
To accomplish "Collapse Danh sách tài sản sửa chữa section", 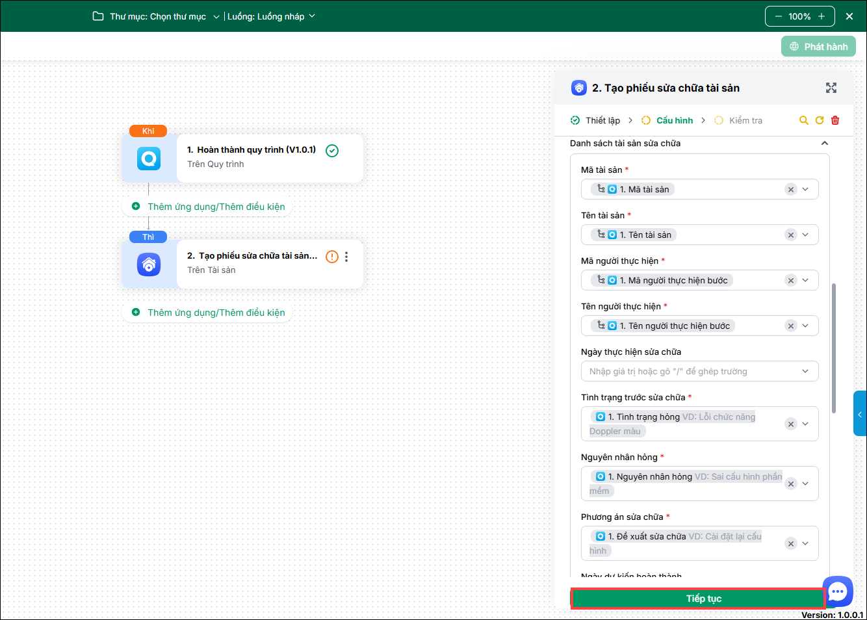I will 824,143.
